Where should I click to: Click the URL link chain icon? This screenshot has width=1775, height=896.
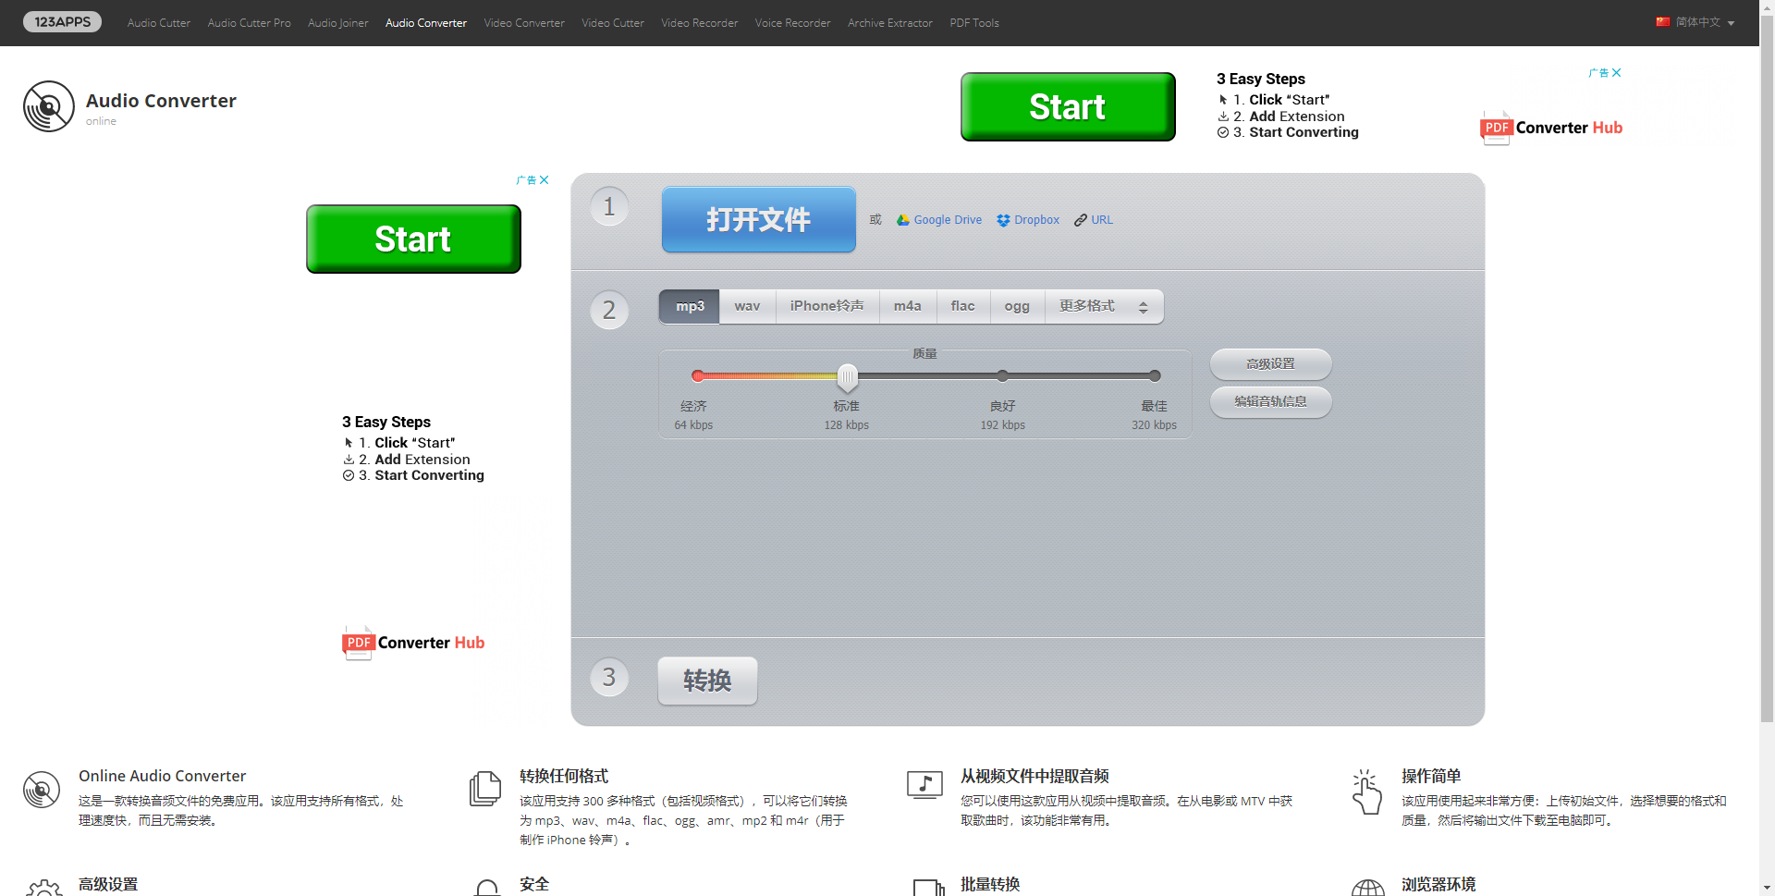click(1080, 220)
